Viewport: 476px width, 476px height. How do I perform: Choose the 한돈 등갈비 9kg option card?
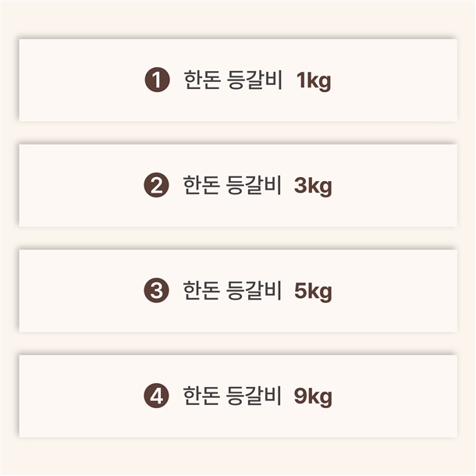tap(238, 396)
